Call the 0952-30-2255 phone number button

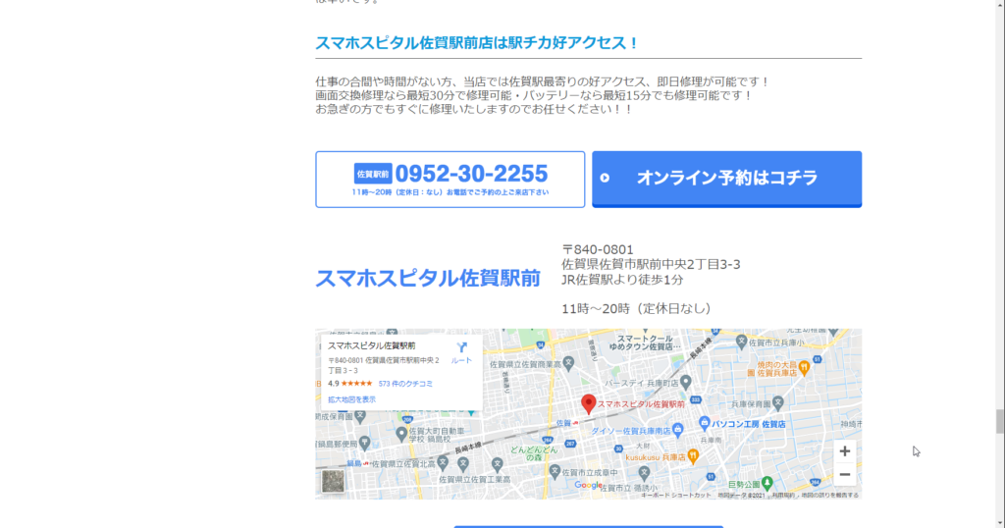point(450,180)
